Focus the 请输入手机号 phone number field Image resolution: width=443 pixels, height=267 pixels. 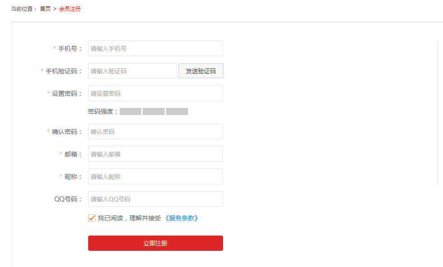pyautogui.click(x=155, y=49)
